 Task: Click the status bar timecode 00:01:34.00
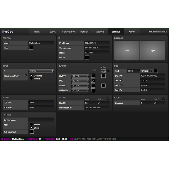click(62, 139)
